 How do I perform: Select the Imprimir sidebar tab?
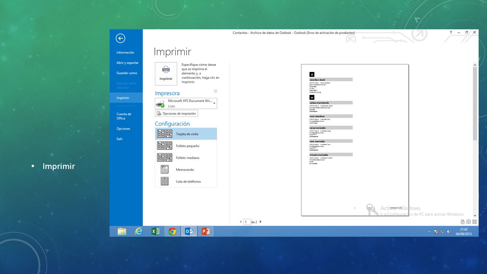126,98
